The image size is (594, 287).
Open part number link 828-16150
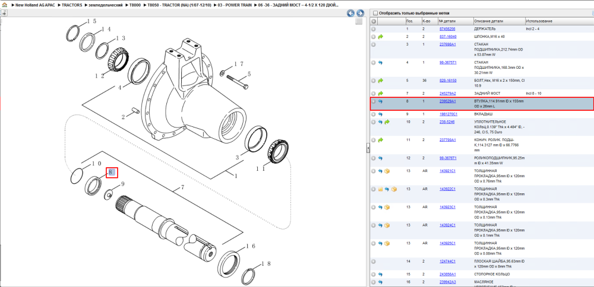pyautogui.click(x=448, y=81)
